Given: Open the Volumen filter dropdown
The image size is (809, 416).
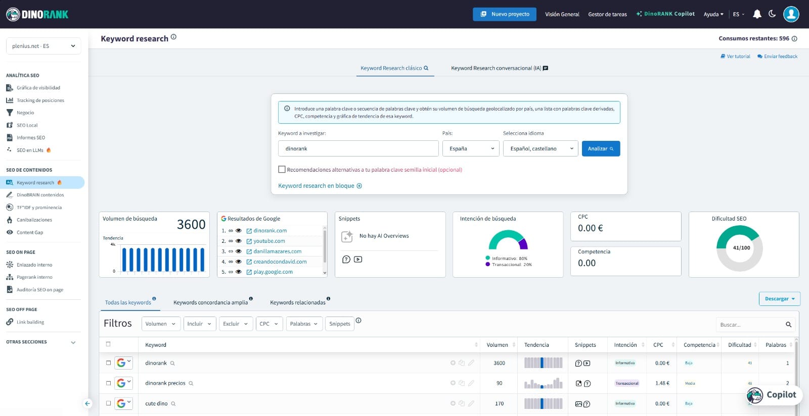Looking at the screenshot, I should pos(161,324).
